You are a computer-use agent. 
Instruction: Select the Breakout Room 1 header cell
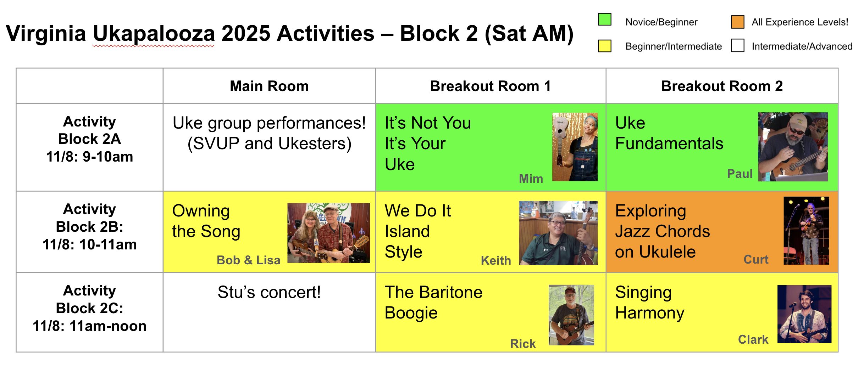[491, 86]
